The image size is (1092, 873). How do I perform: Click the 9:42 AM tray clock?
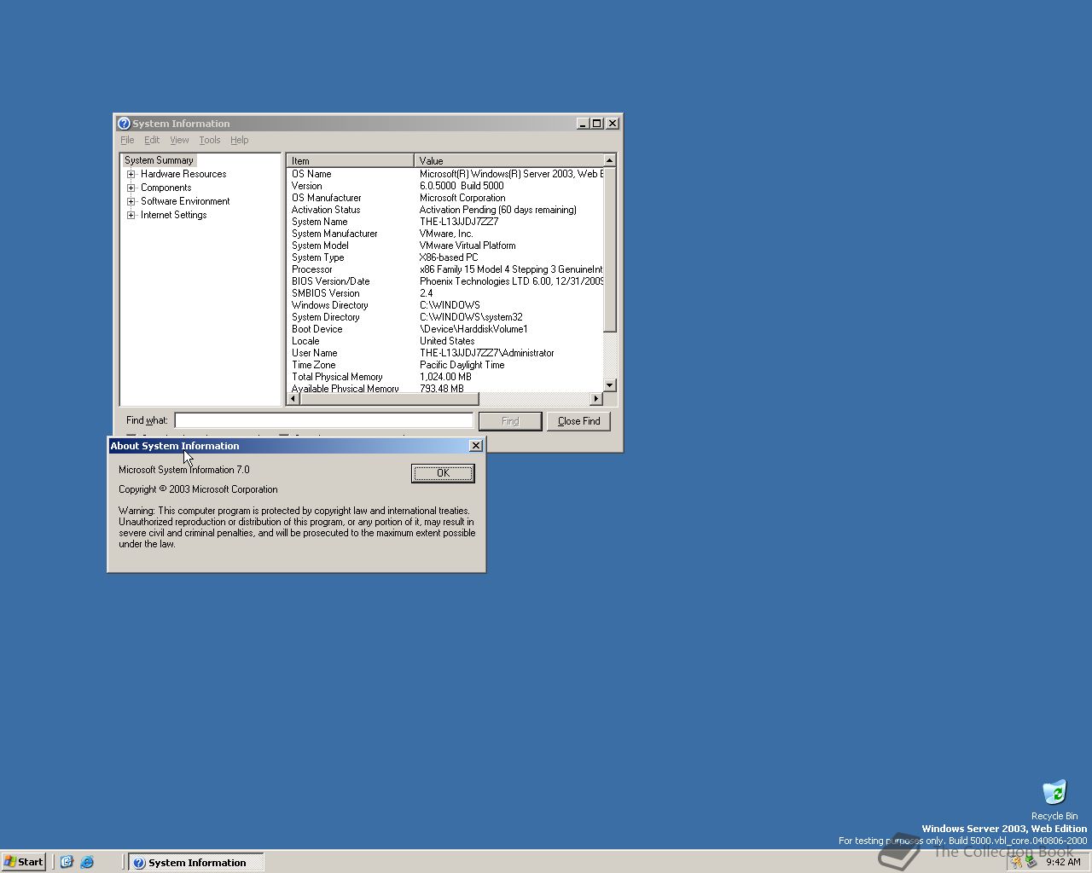click(1063, 862)
